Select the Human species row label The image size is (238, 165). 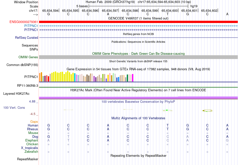pos(33,125)
